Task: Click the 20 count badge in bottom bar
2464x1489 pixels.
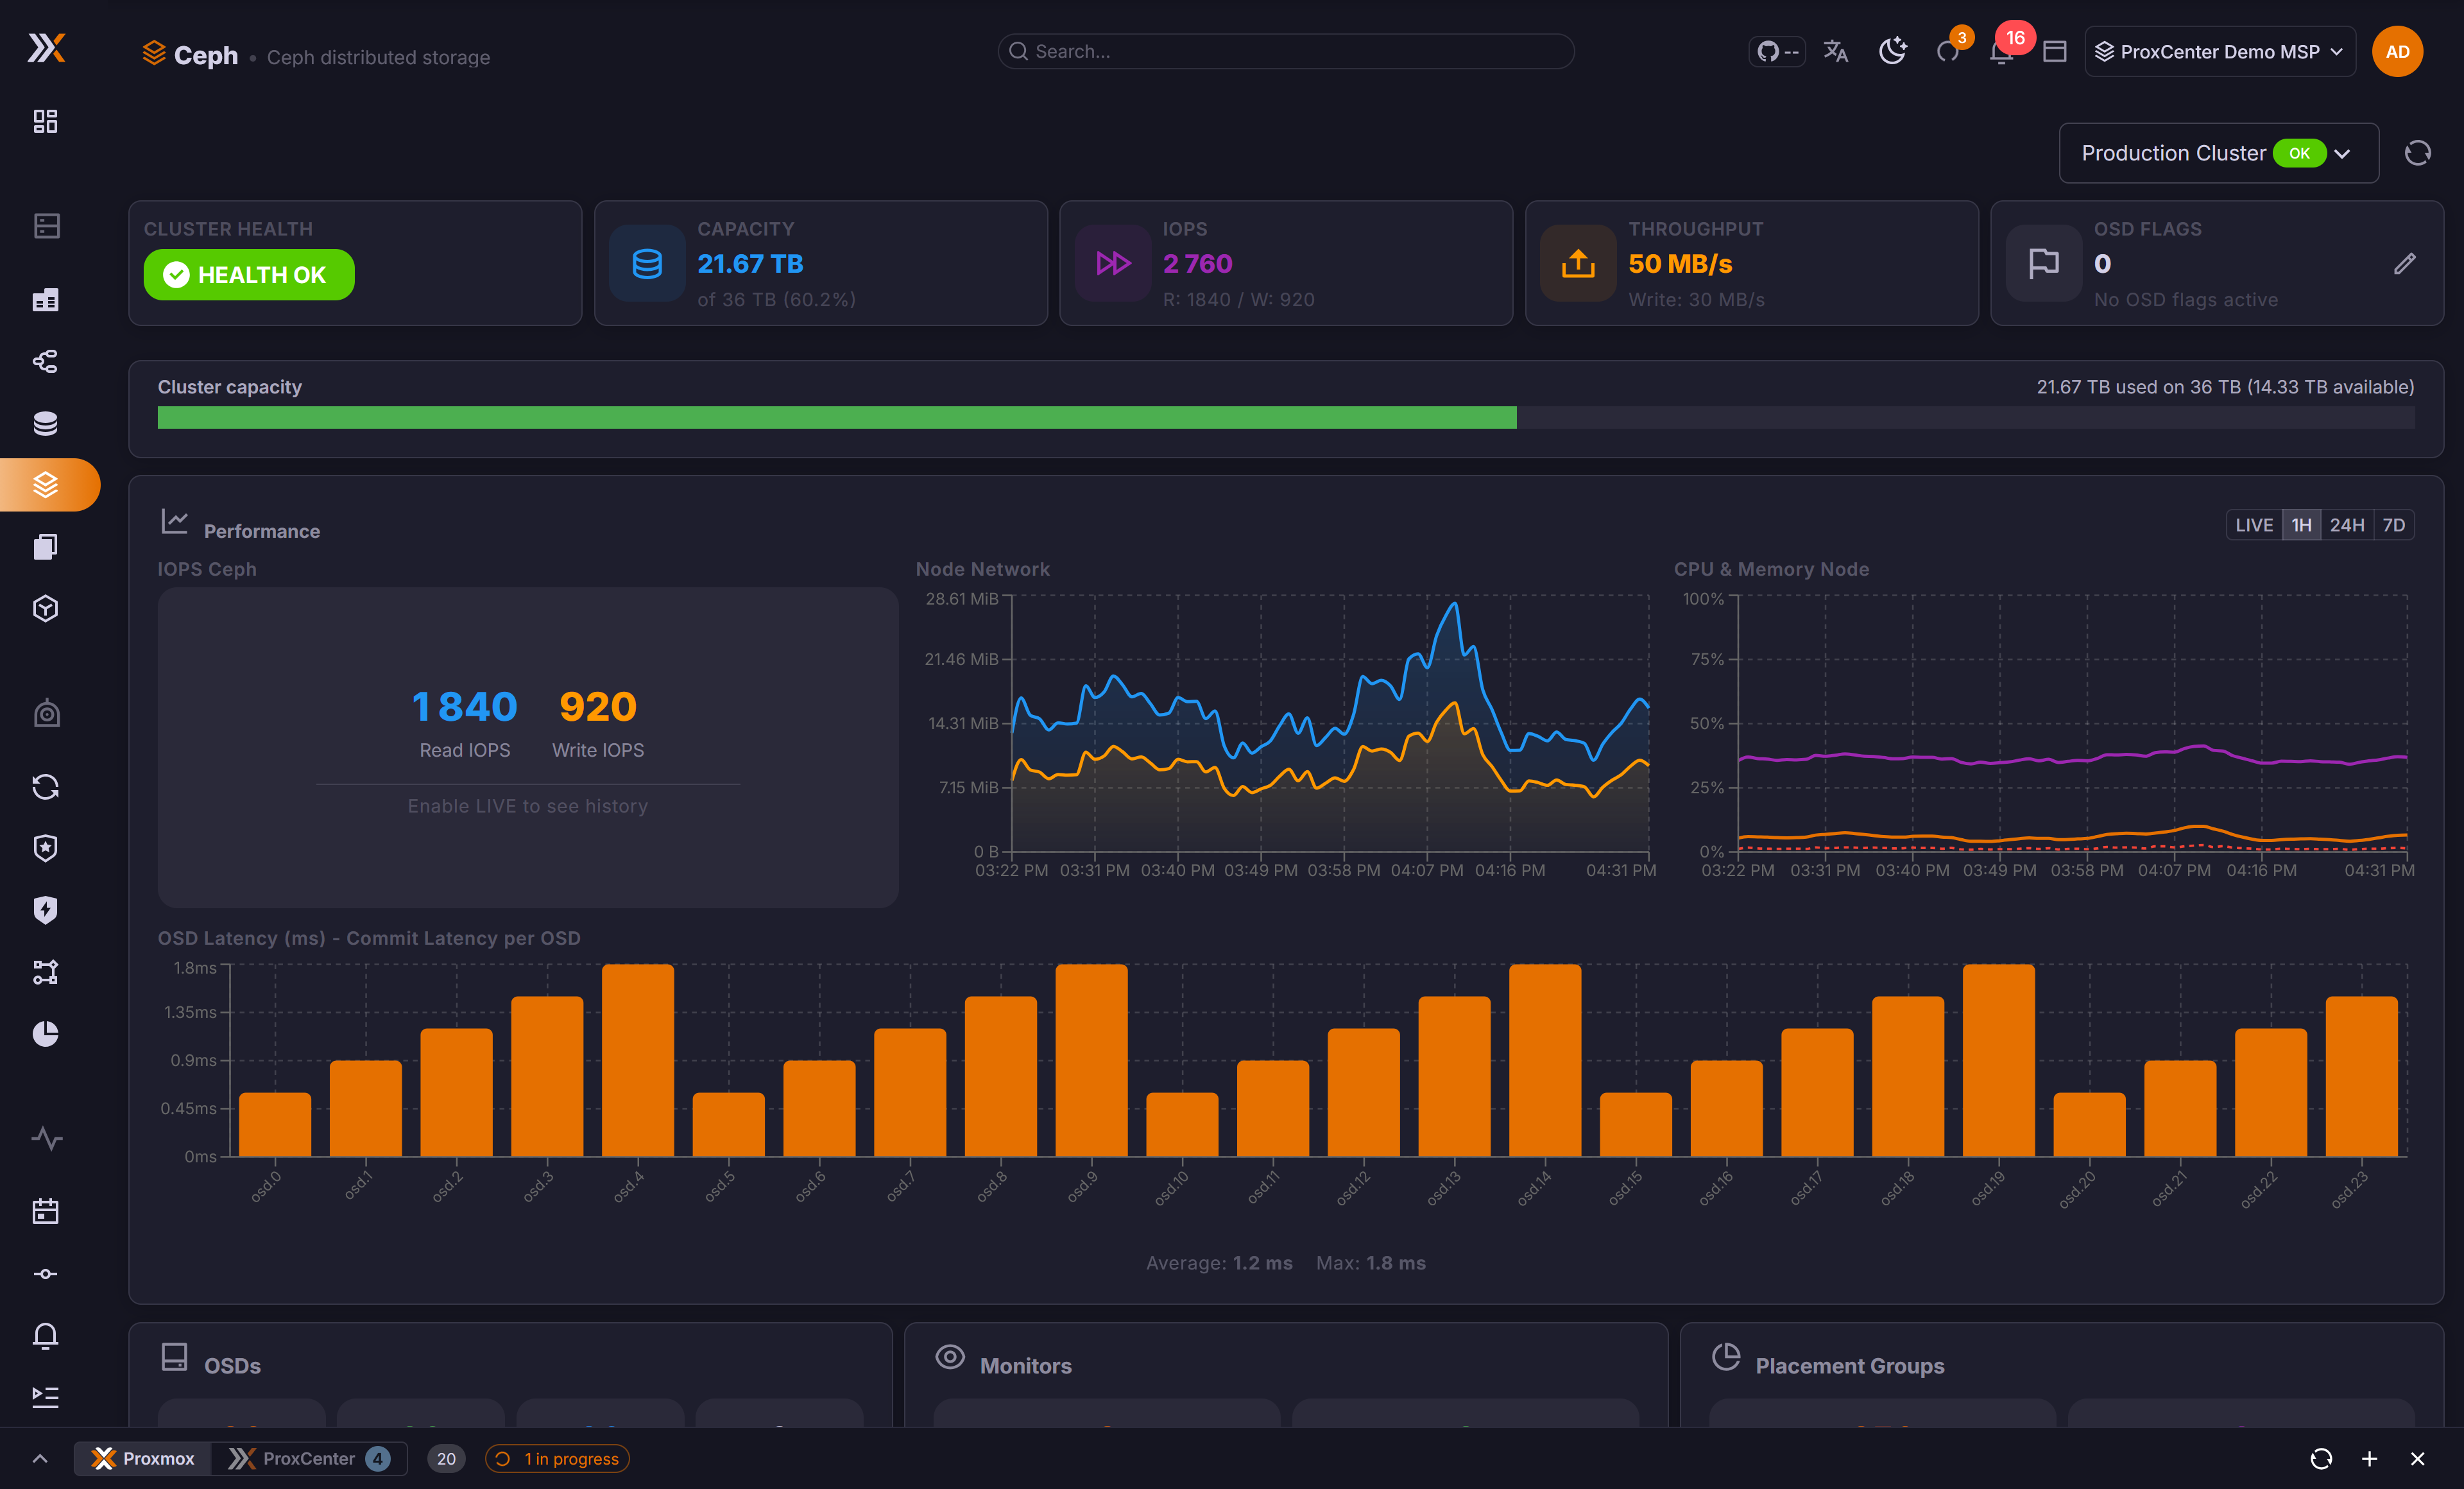Action: (446, 1459)
